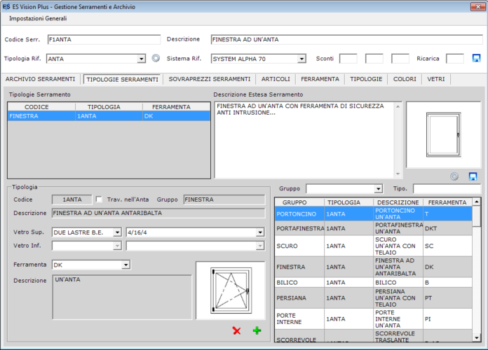Open the Sistema Rif. dropdown
488x350 pixels.
[301, 59]
